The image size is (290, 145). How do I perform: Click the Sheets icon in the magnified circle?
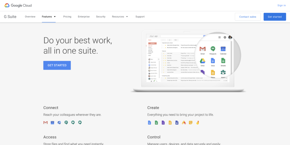click(x=223, y=61)
